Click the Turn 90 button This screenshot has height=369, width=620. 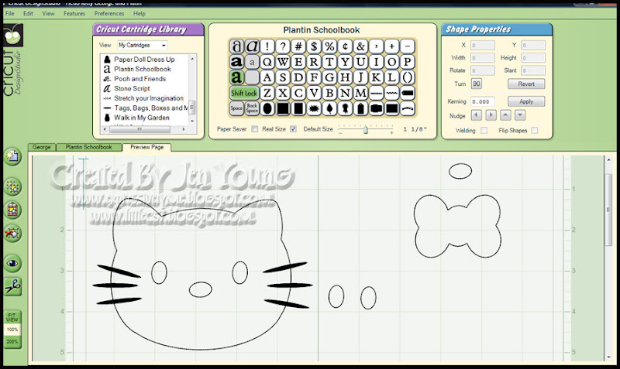[x=477, y=84]
